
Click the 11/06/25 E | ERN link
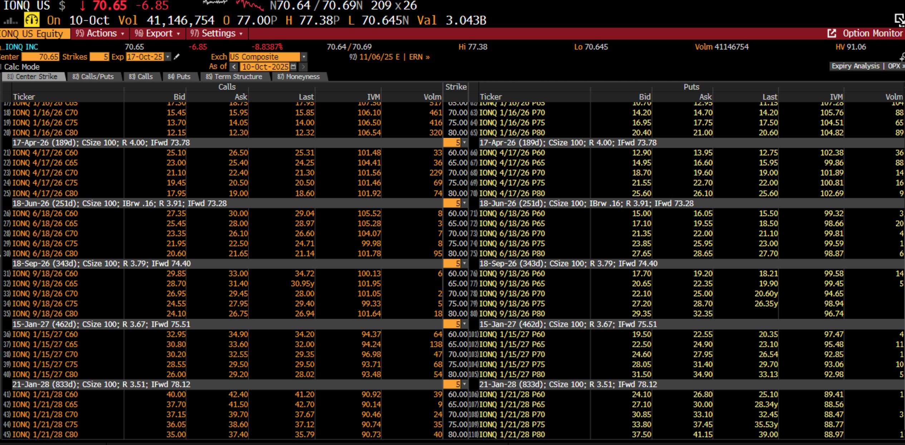coord(389,57)
